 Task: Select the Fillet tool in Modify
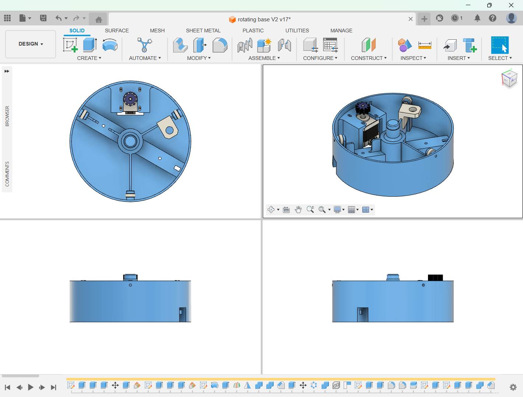220,45
